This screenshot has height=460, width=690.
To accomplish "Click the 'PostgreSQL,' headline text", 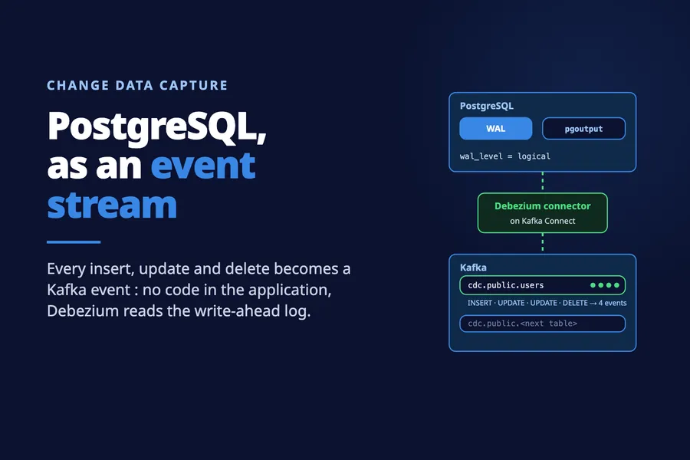I will point(156,128).
